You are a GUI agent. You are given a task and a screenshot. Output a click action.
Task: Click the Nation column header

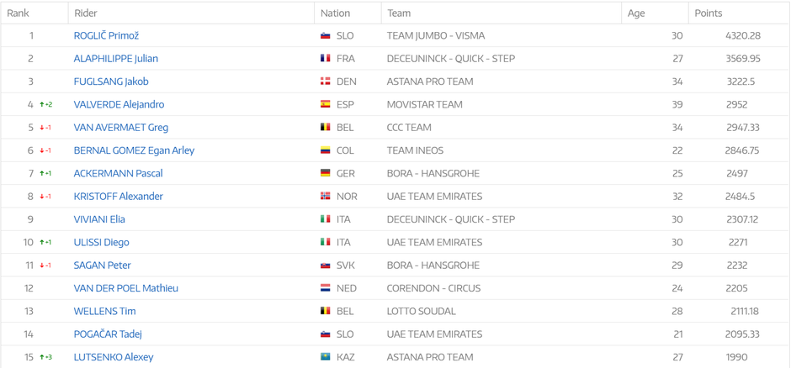pos(335,13)
